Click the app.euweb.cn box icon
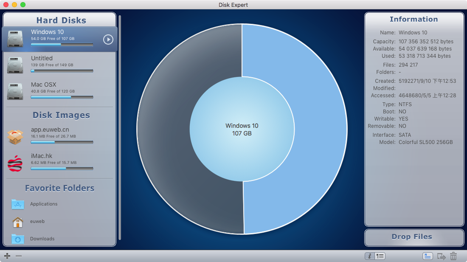 click(x=15, y=137)
